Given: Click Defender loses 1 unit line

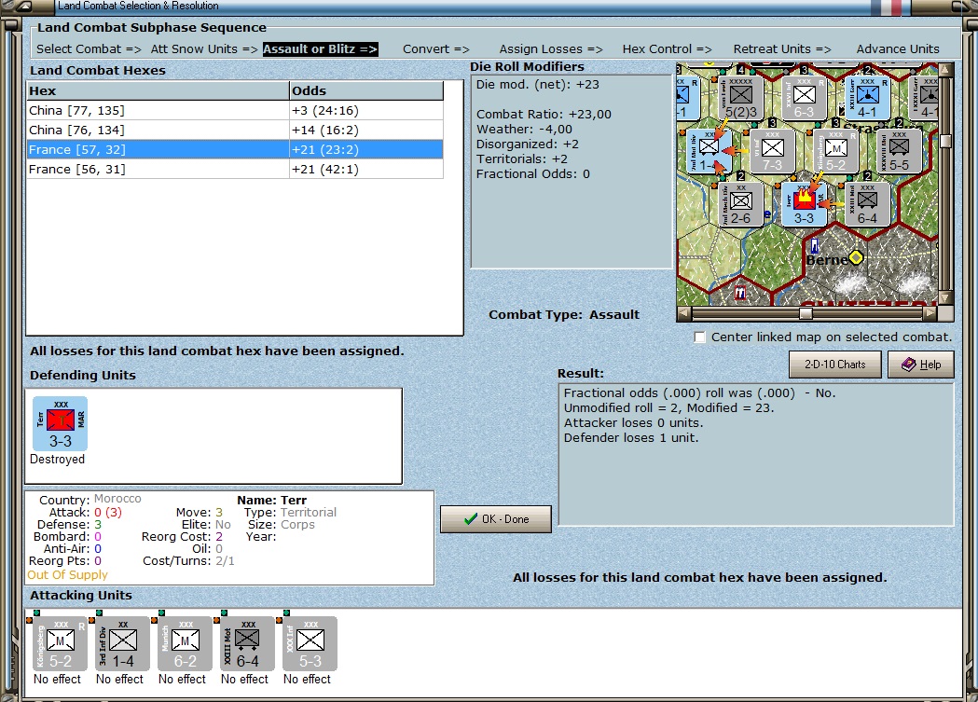Looking at the screenshot, I should pyautogui.click(x=631, y=437).
